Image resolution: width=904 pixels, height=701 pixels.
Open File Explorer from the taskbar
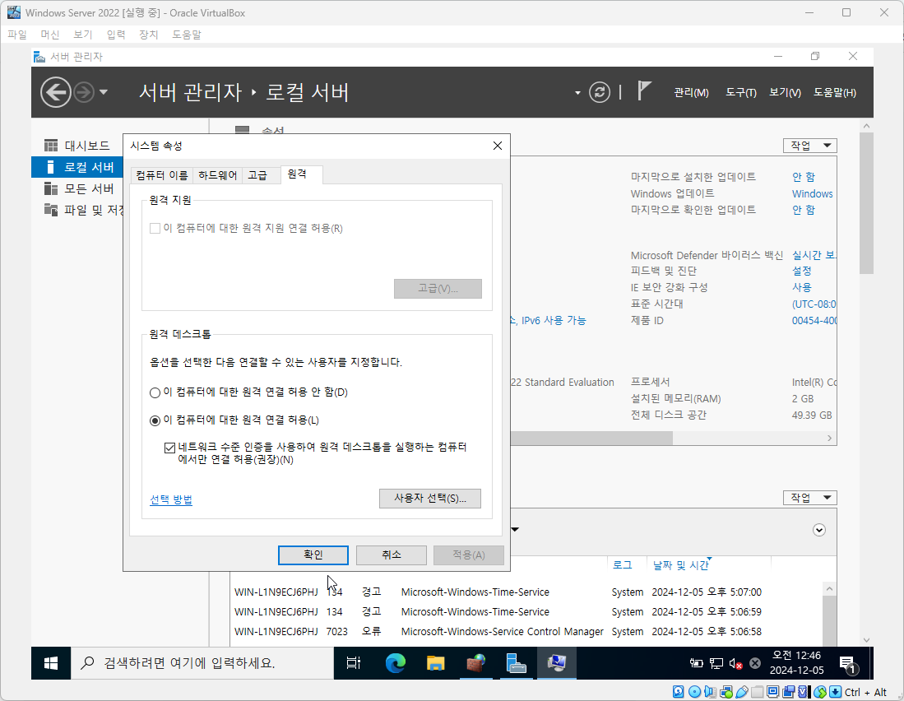436,663
